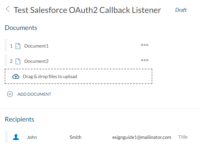
Task: Click the Document1 file icon
Action: pos(18,46)
